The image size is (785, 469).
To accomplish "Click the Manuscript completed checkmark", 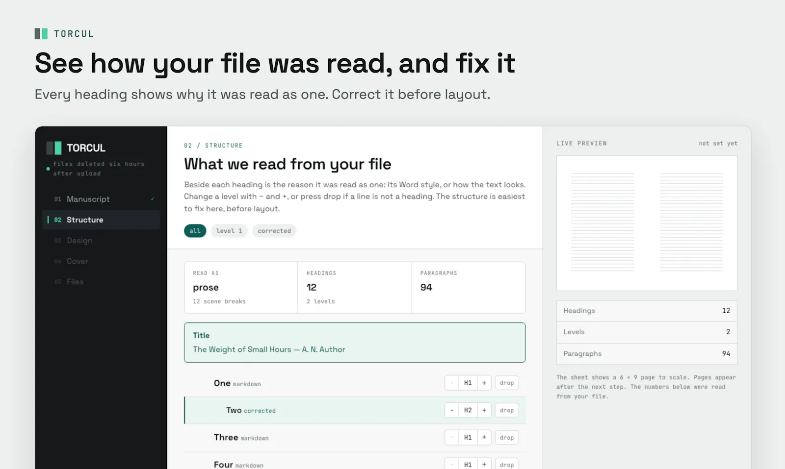I will pos(153,199).
